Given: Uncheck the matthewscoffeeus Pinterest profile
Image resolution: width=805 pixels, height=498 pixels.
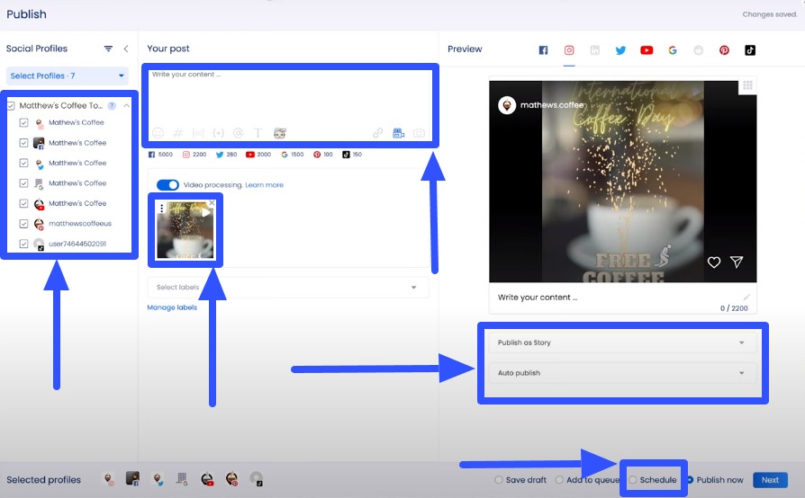Looking at the screenshot, I should click(x=23, y=224).
